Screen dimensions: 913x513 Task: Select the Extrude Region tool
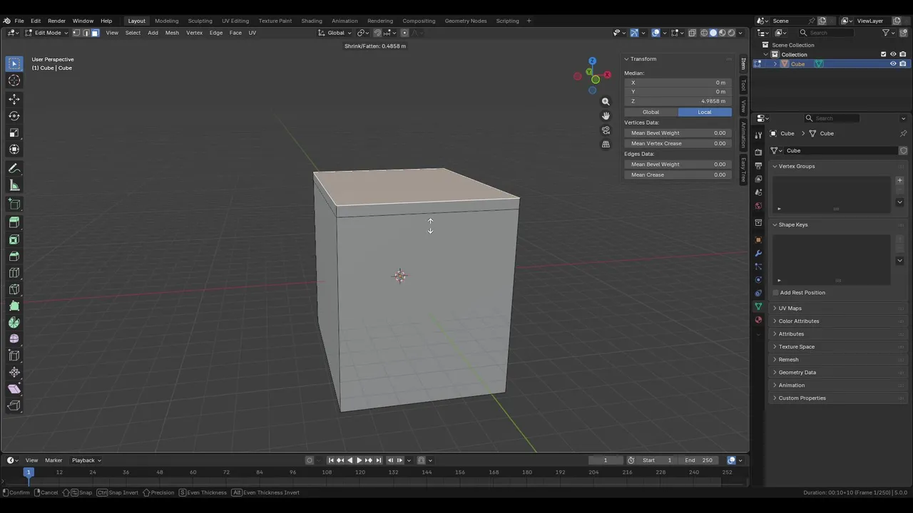(14, 222)
